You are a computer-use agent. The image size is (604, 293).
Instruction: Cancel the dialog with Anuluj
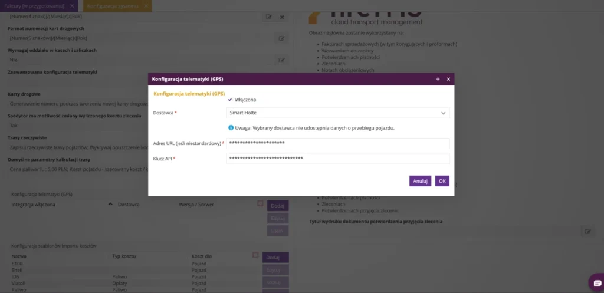click(x=420, y=181)
